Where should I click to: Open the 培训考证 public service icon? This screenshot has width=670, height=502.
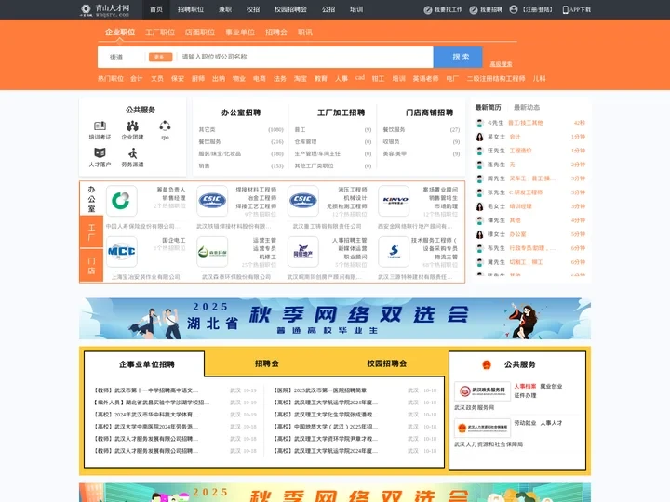point(100,130)
